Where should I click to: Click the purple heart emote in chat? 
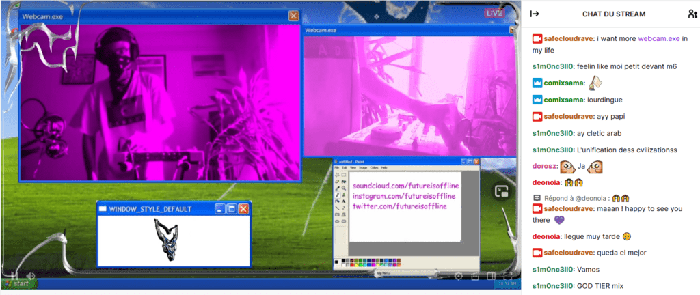pos(559,220)
